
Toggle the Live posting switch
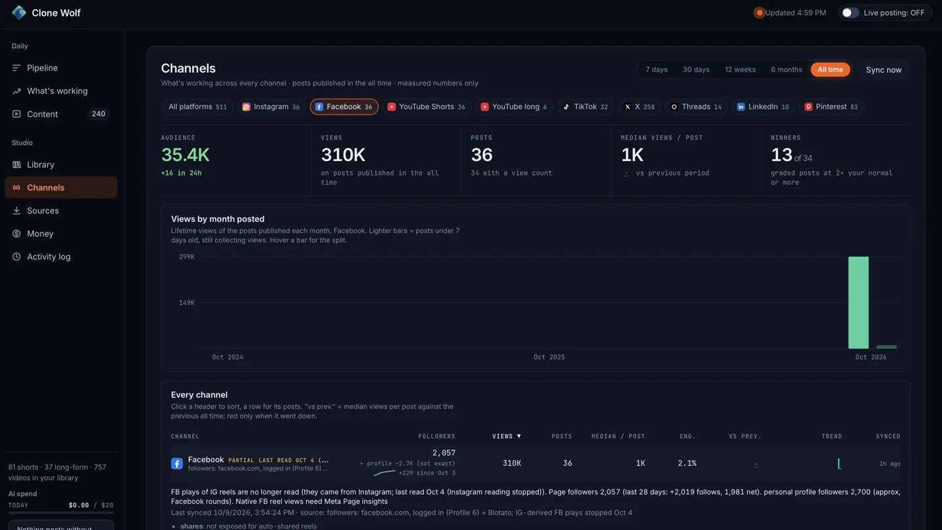pos(850,12)
